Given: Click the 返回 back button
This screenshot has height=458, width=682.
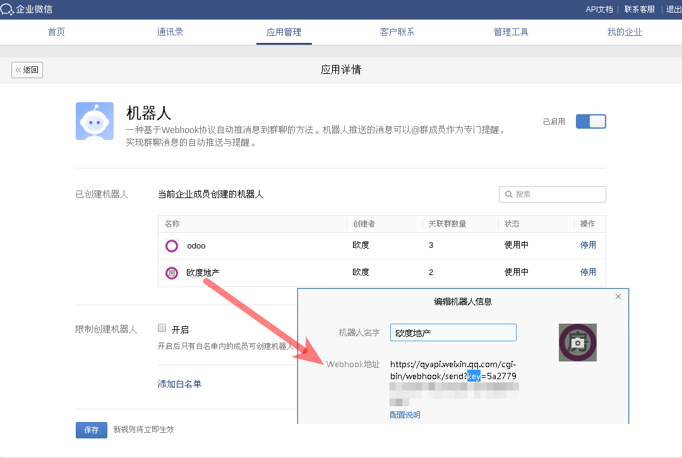Looking at the screenshot, I should click(27, 69).
